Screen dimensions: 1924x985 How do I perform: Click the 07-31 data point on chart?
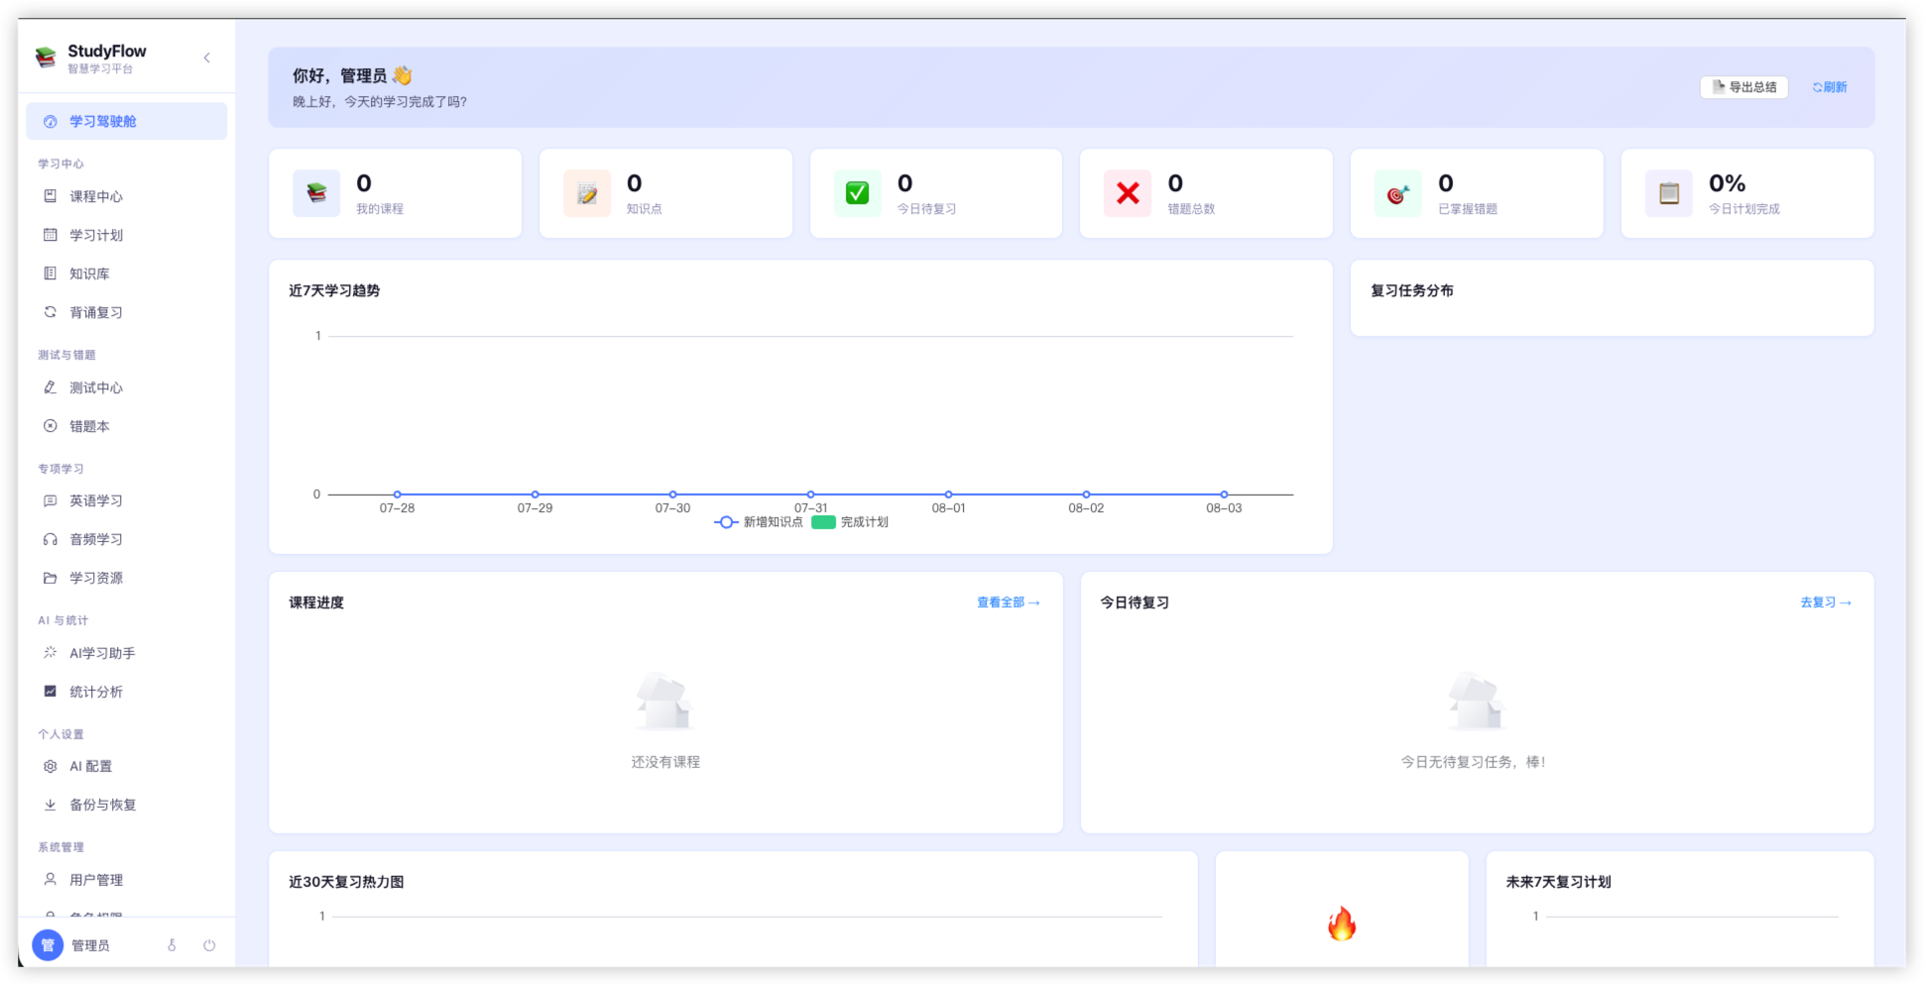[810, 493]
